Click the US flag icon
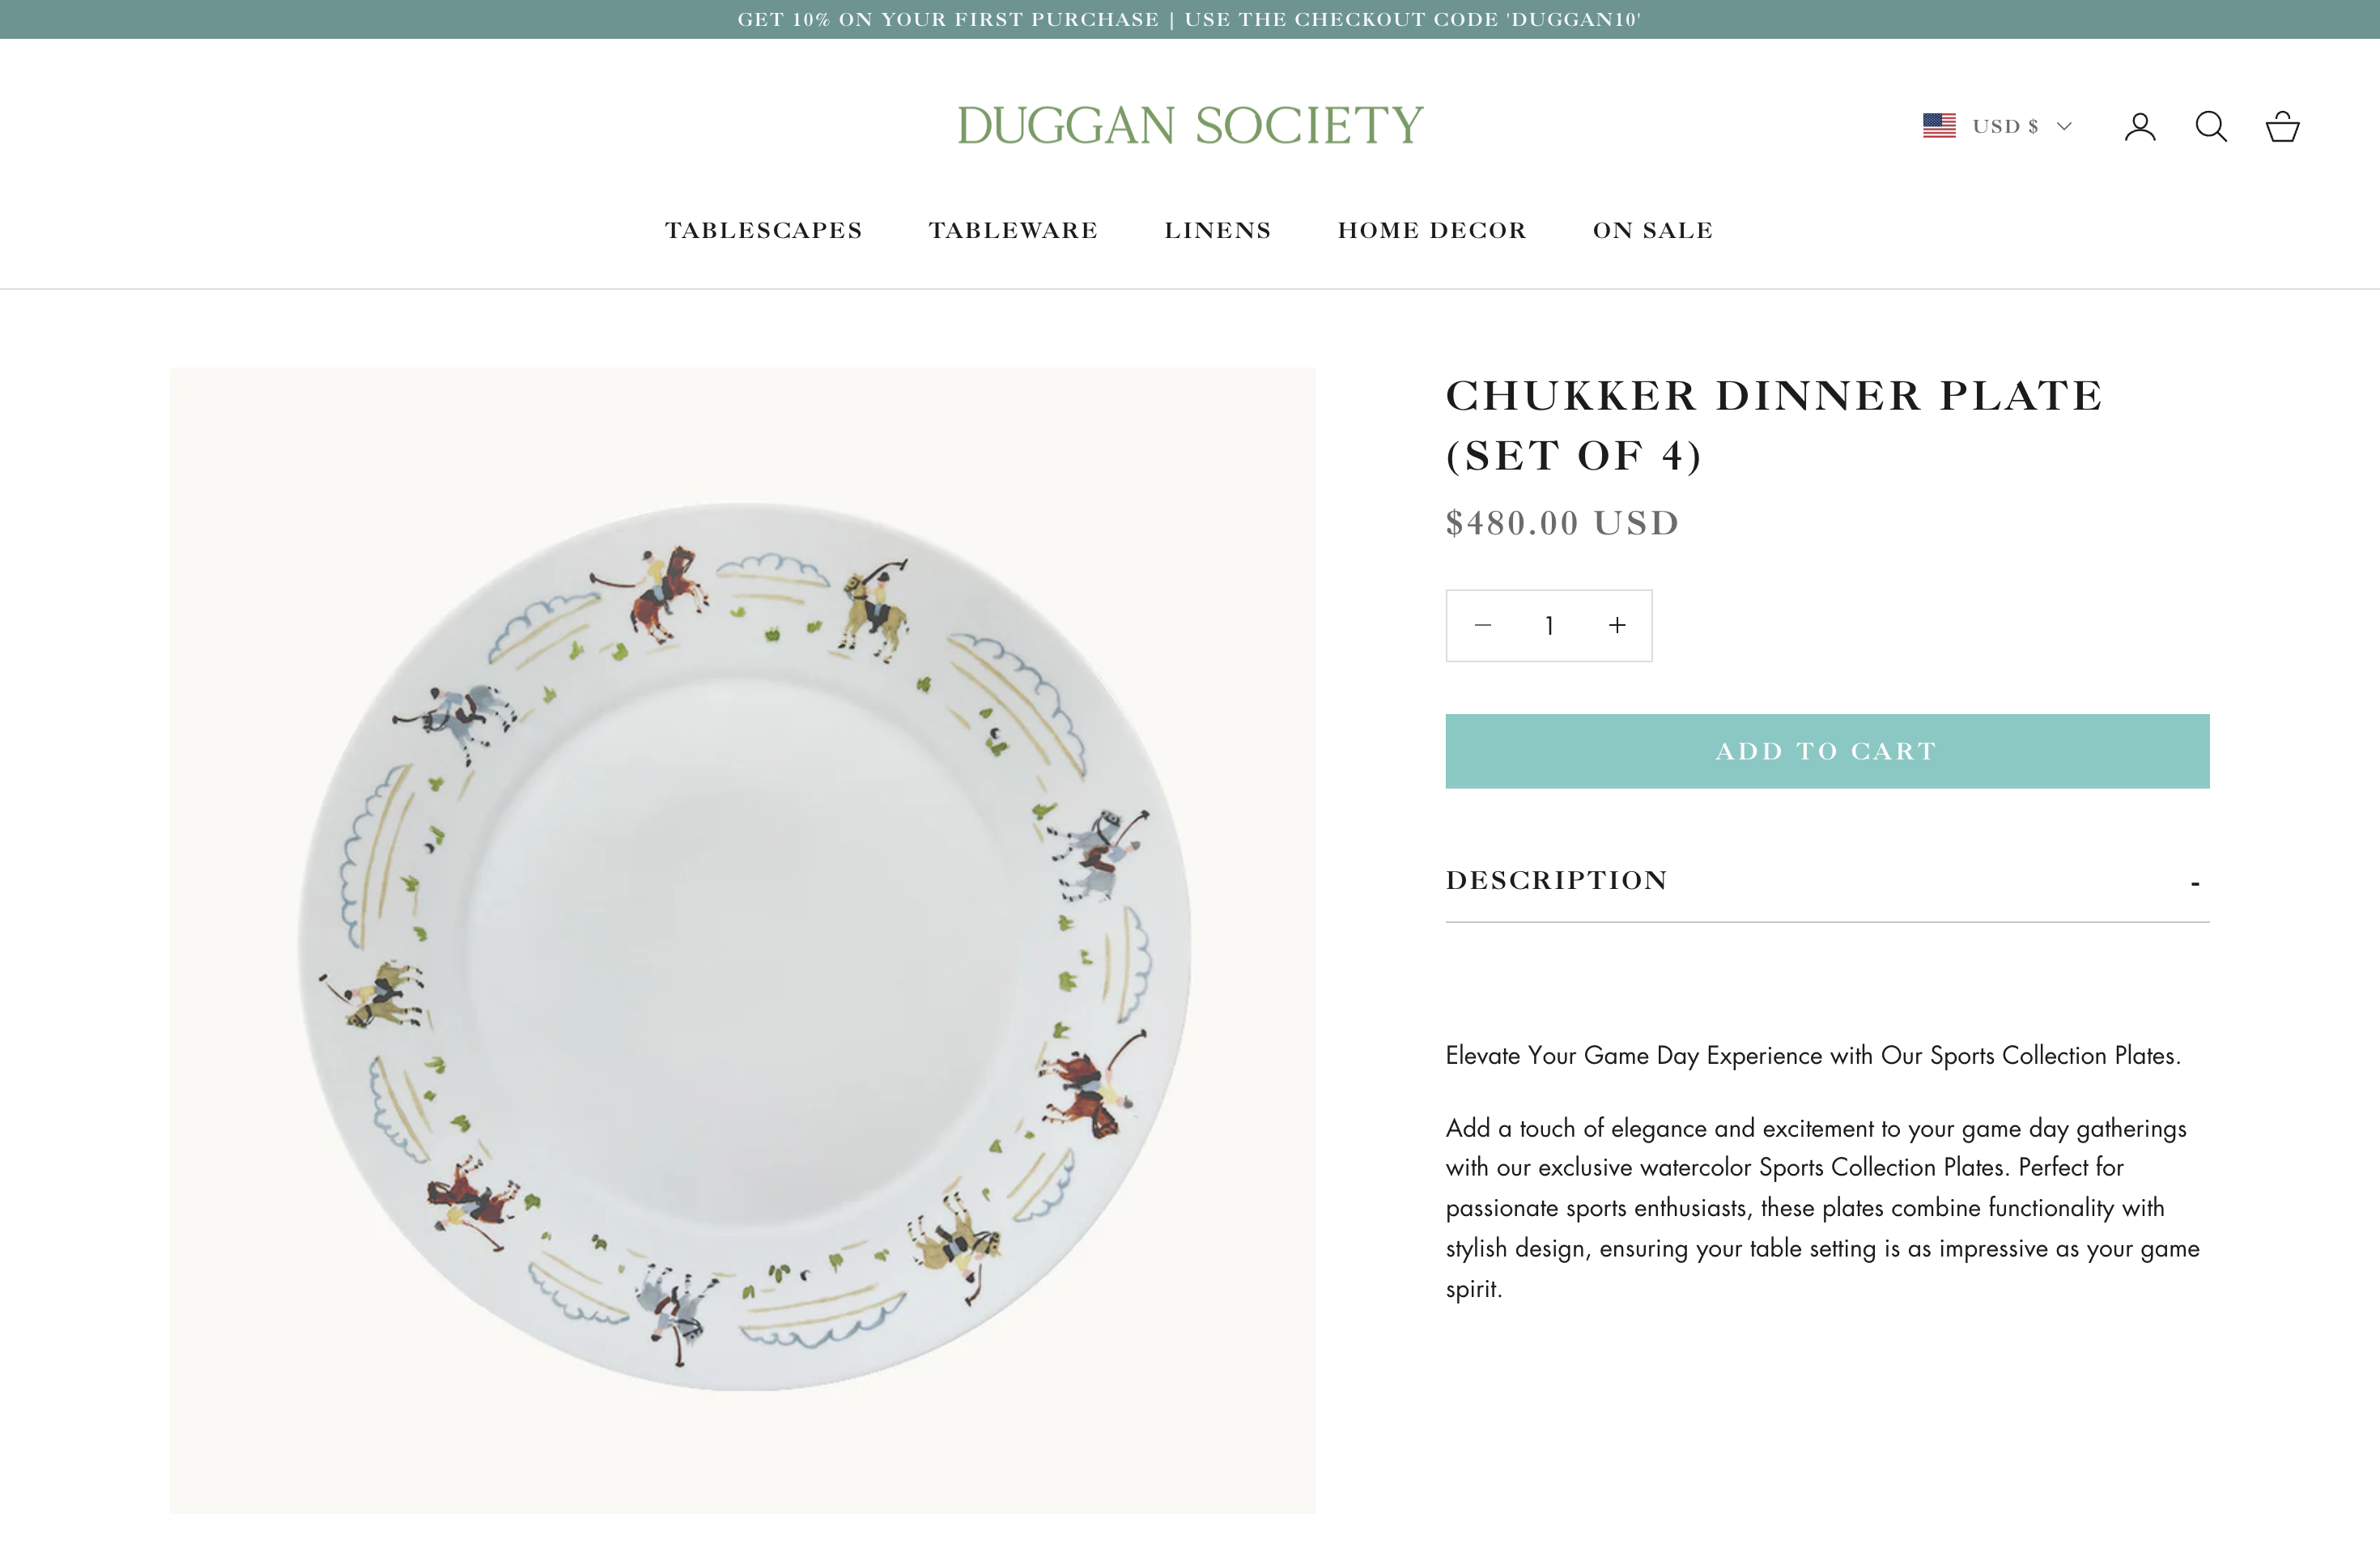The image size is (2380, 1548). pos(1938,125)
